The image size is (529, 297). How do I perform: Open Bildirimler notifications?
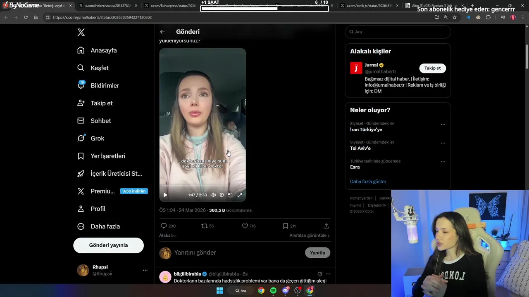pyautogui.click(x=98, y=85)
